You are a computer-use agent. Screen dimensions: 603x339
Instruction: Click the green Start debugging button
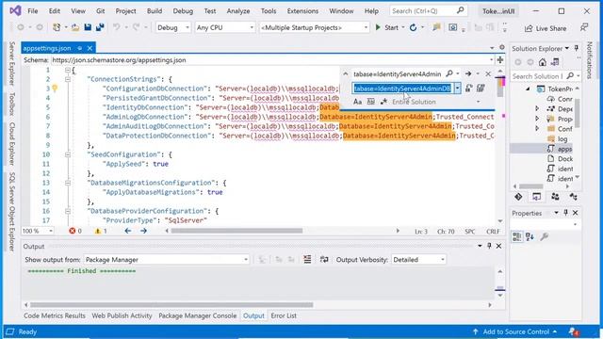(x=387, y=27)
